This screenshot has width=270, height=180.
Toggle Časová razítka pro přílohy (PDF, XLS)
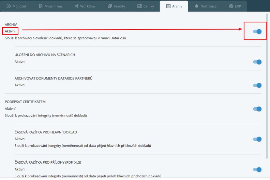257,169
